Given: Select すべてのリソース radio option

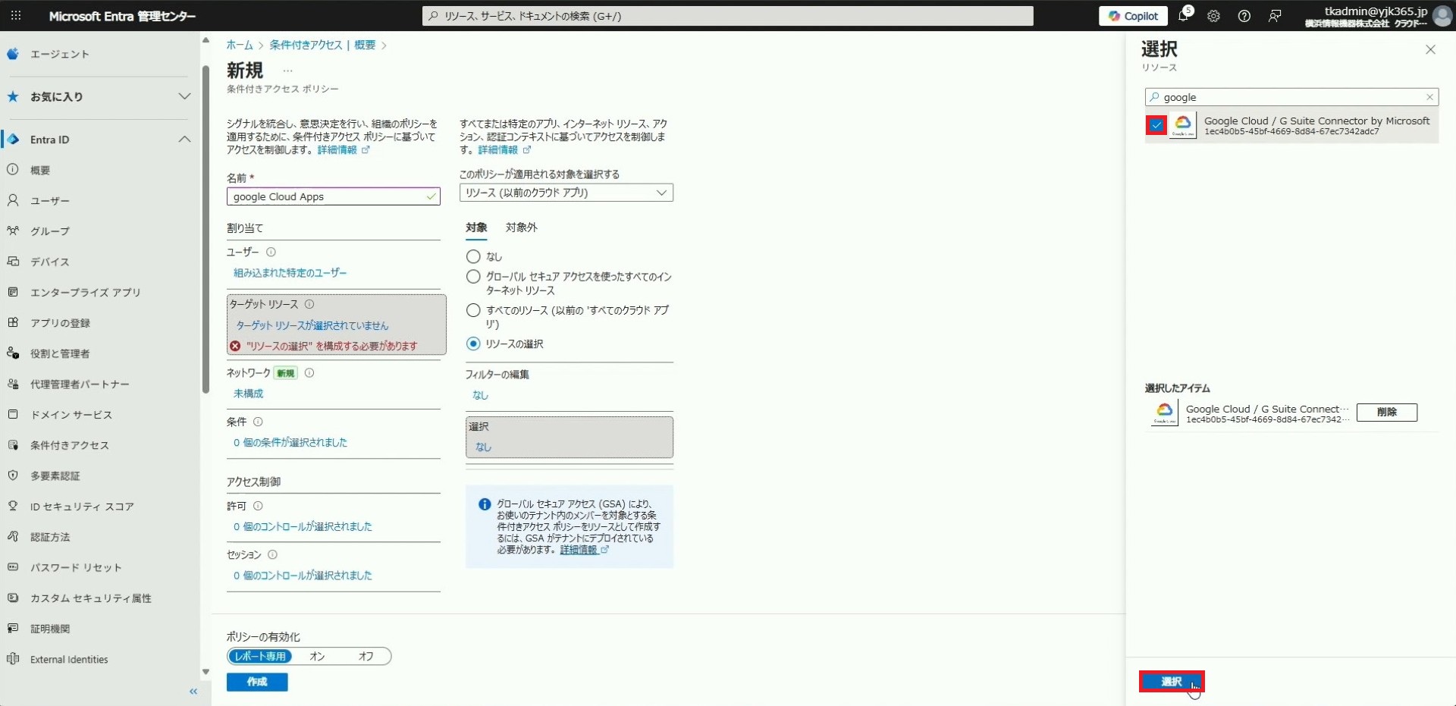Looking at the screenshot, I should (x=473, y=310).
